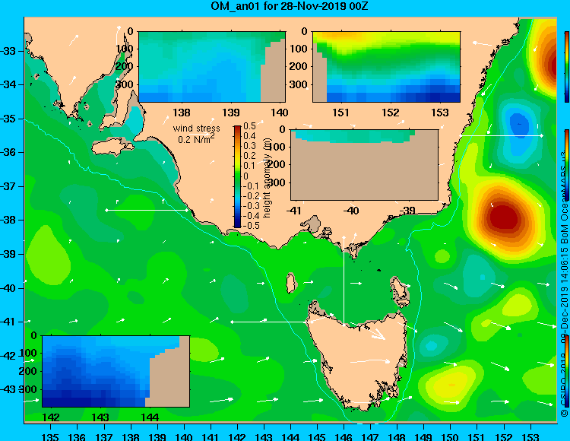
Task: Click the '0.2 N/m²' wind stress value
Action: coord(195,139)
